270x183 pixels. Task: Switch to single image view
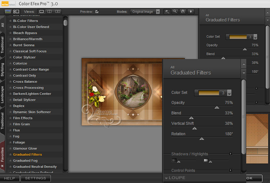[x=41, y=12]
